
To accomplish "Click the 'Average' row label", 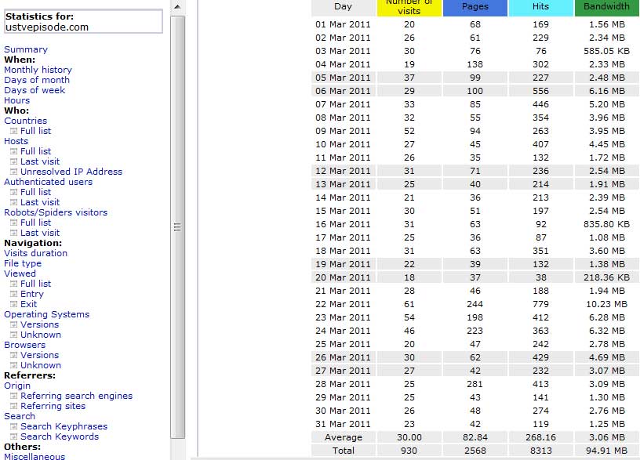I will (344, 437).
